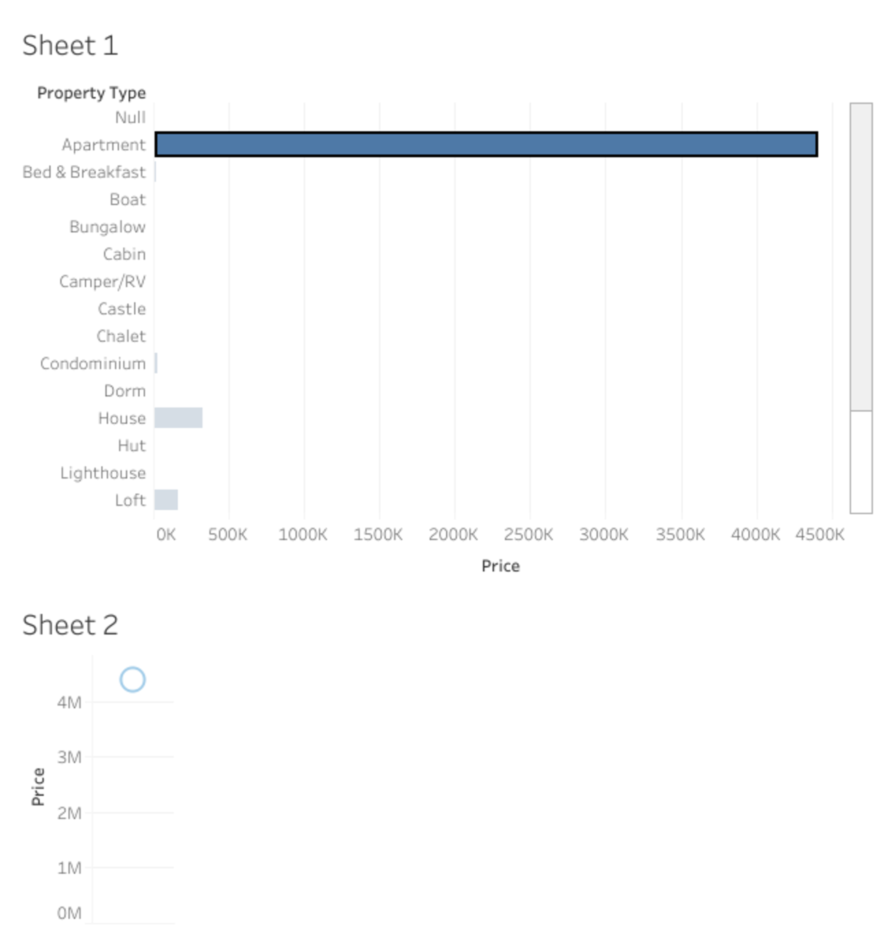Click the House bar in the chart
The image size is (888, 938).
tap(178, 418)
